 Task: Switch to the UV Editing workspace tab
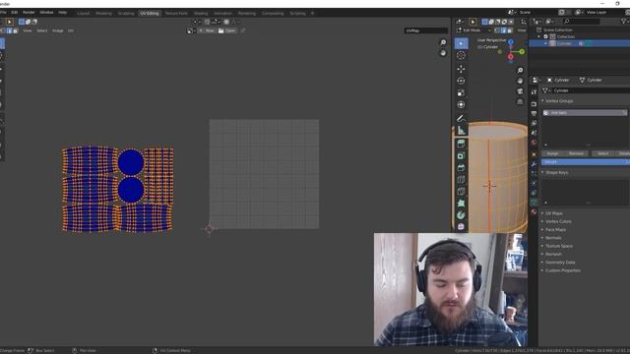(x=150, y=13)
